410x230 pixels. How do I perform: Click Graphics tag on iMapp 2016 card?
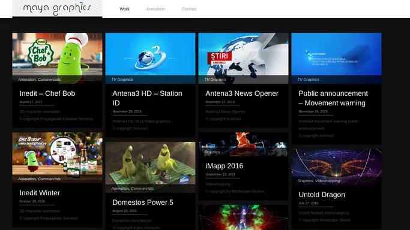click(212, 152)
